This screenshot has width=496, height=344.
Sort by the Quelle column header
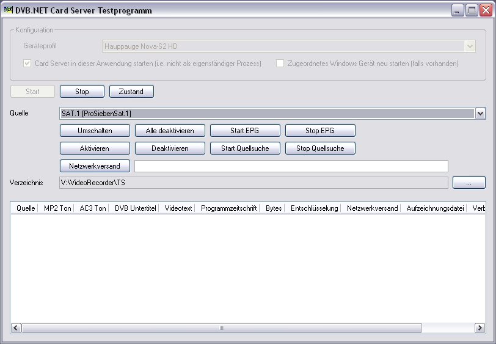click(25, 208)
